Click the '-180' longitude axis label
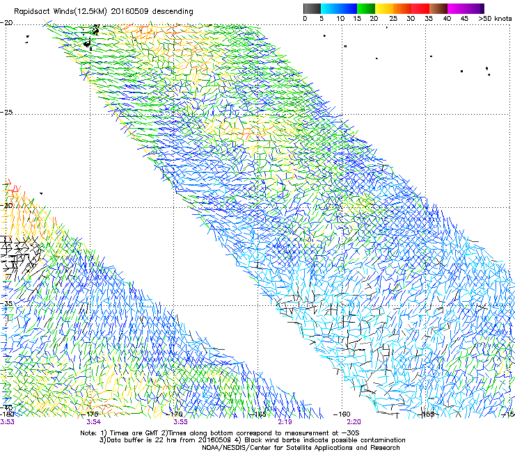 coord(7,414)
